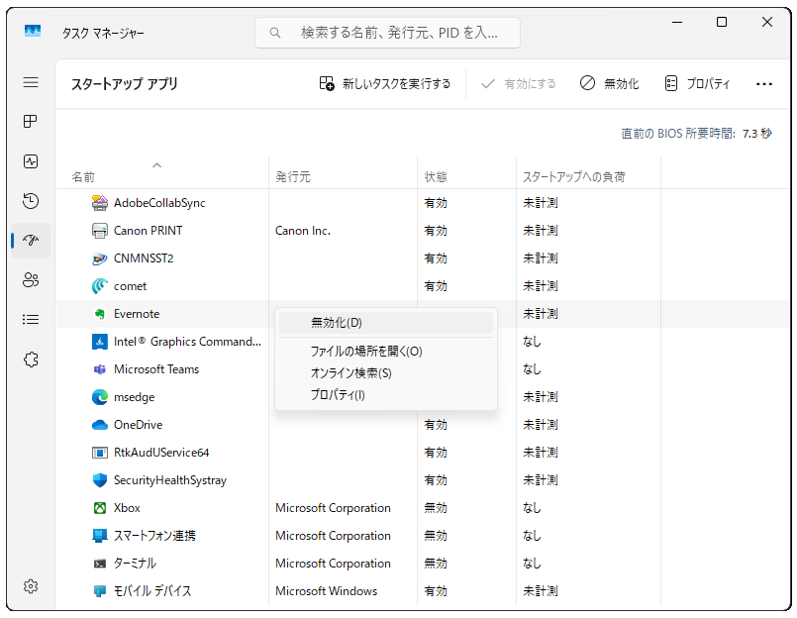Expand the three-dot more options menu
The width and height of the screenshot is (797, 618).
pyautogui.click(x=763, y=84)
